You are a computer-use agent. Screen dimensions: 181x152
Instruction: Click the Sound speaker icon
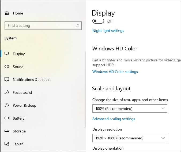click(7, 67)
